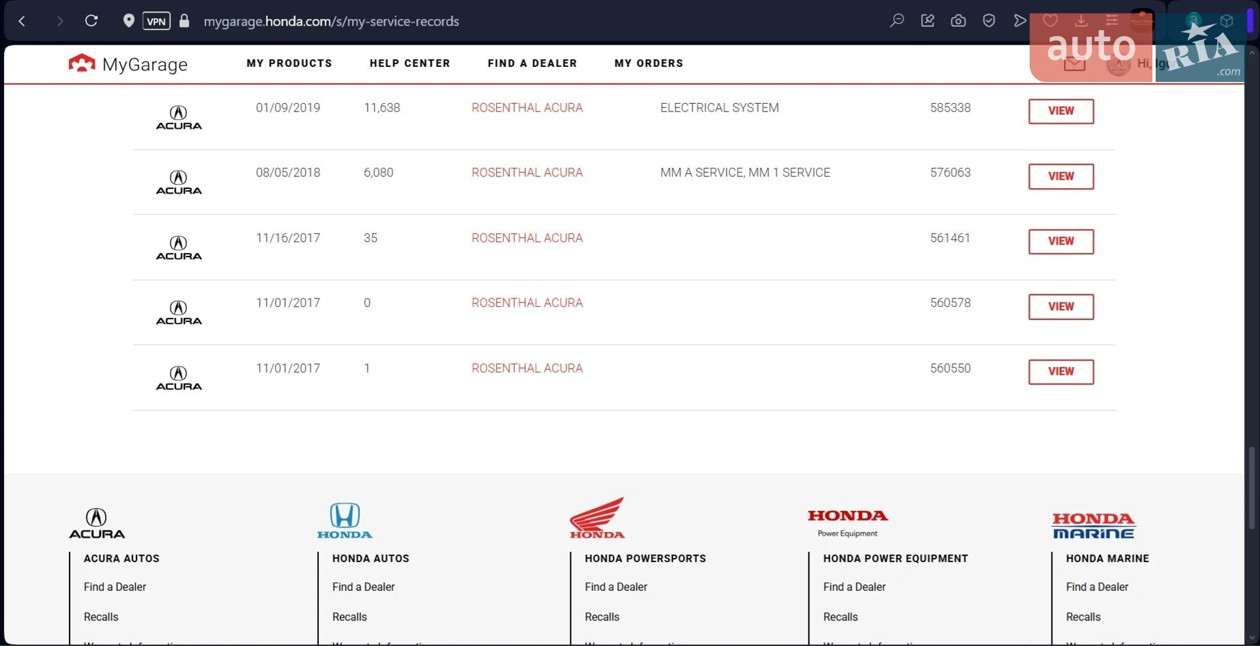
Task: Select the MM A SERVICE, MM 1 SERVICE text
Action: pyautogui.click(x=745, y=172)
